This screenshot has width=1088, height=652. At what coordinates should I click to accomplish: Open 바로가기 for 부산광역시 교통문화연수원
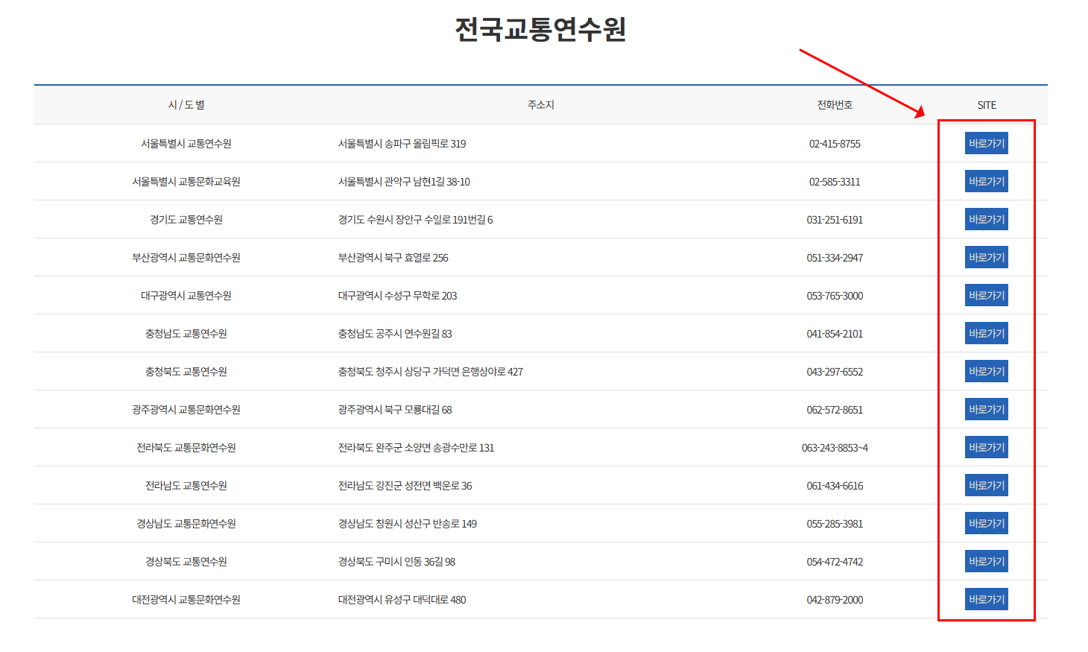pos(986,257)
